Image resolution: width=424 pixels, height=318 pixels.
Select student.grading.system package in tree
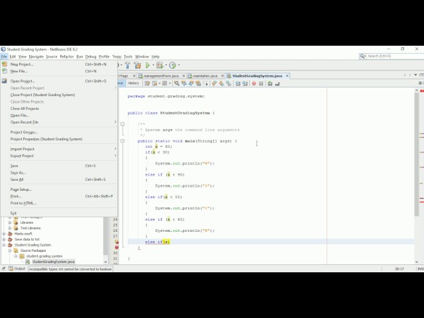tap(44, 256)
